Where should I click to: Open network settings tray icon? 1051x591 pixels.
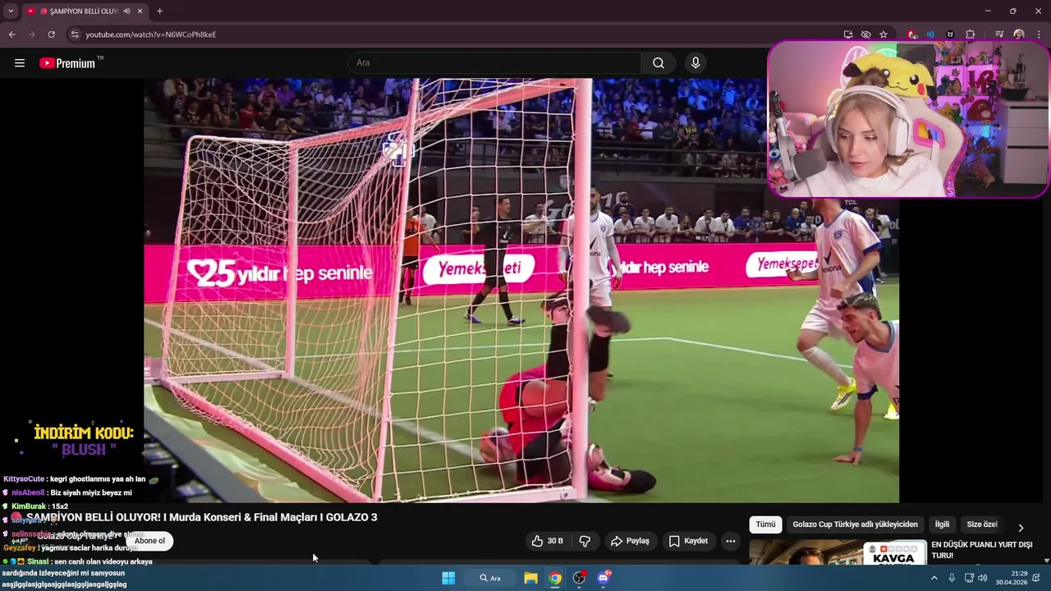[x=969, y=578]
